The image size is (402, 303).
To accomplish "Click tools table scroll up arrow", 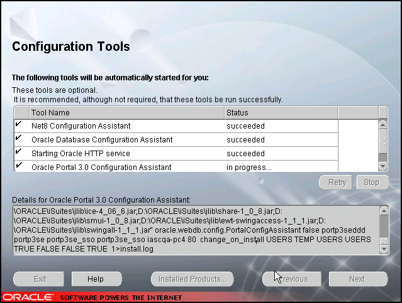I will pyautogui.click(x=382, y=125).
